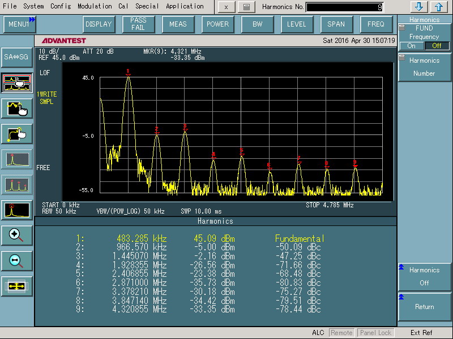
Task: Click the calculator keypad icon
Action: [246, 7]
